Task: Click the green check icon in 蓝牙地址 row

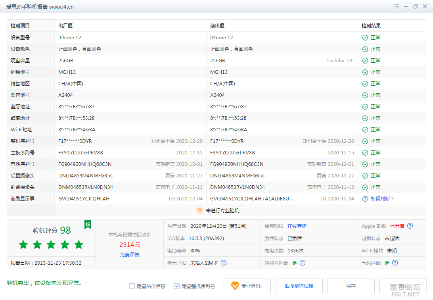Action: point(365,107)
